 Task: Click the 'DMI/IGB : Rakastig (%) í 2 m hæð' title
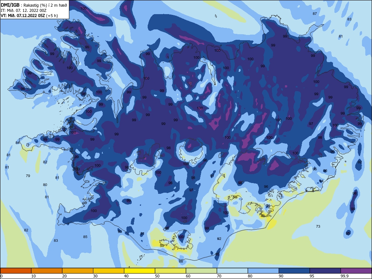pyautogui.click(x=34, y=5)
